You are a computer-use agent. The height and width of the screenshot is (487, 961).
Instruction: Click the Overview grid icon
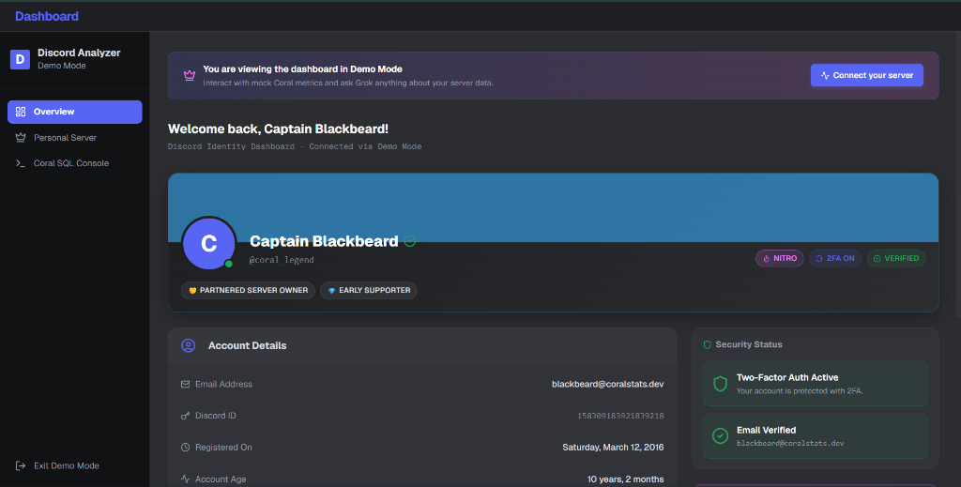(21, 112)
